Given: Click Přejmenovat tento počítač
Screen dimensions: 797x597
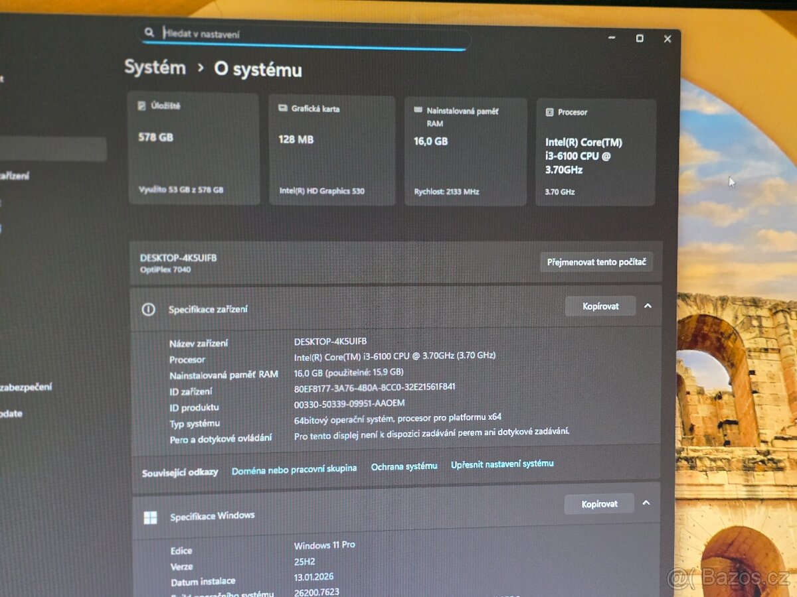Looking at the screenshot, I should tap(596, 262).
